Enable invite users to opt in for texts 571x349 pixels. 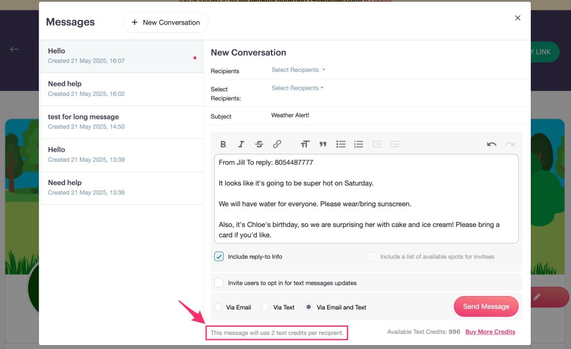point(219,283)
